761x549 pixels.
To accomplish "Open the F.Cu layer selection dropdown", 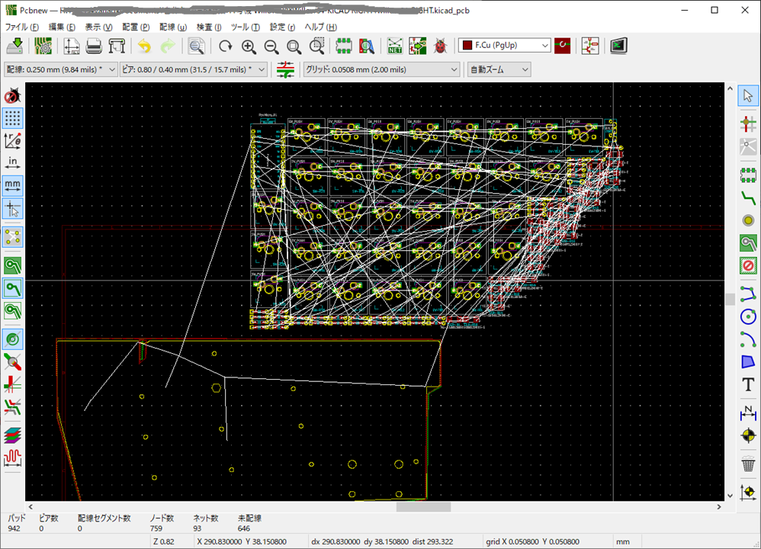I will [x=504, y=46].
